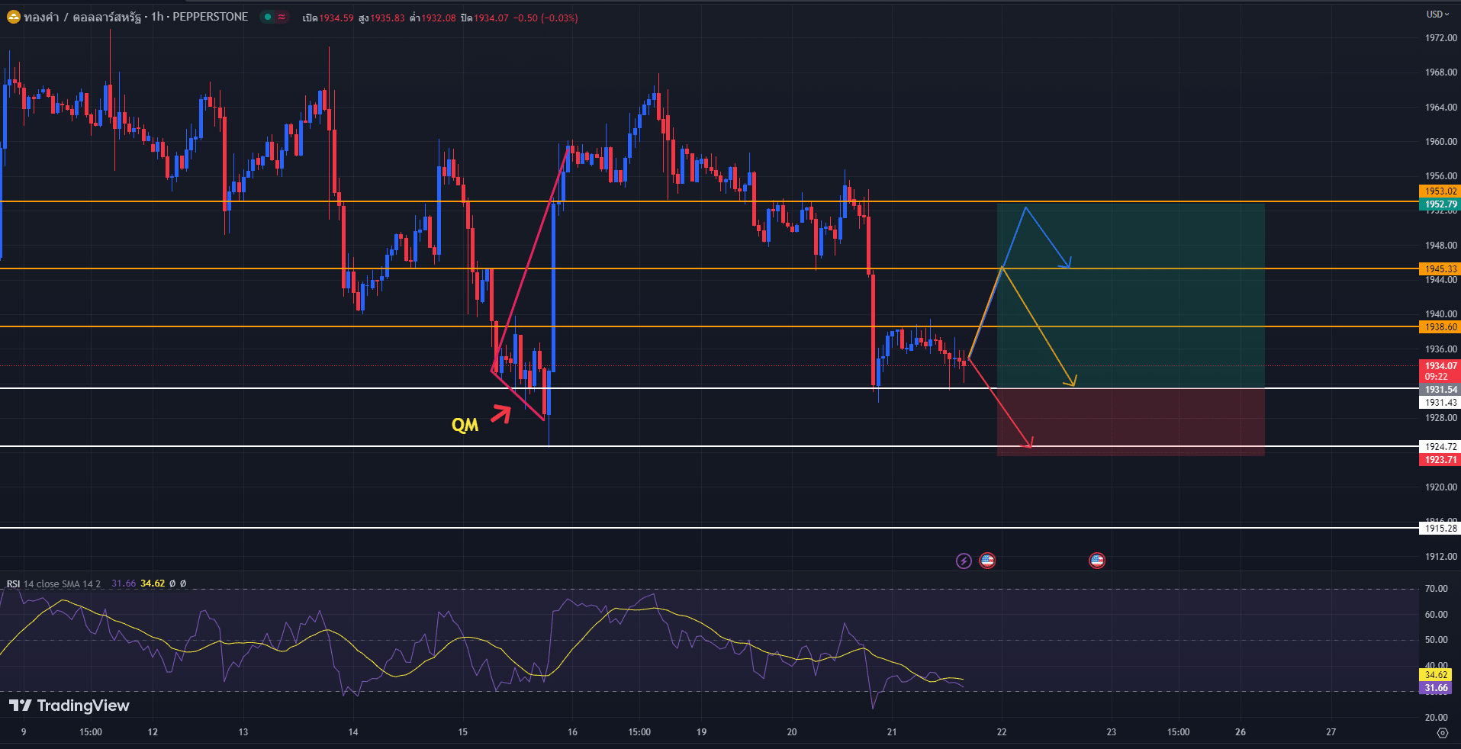The image size is (1461, 749).
Task: Open the US flag event near date 23
Action: pyautogui.click(x=1097, y=561)
